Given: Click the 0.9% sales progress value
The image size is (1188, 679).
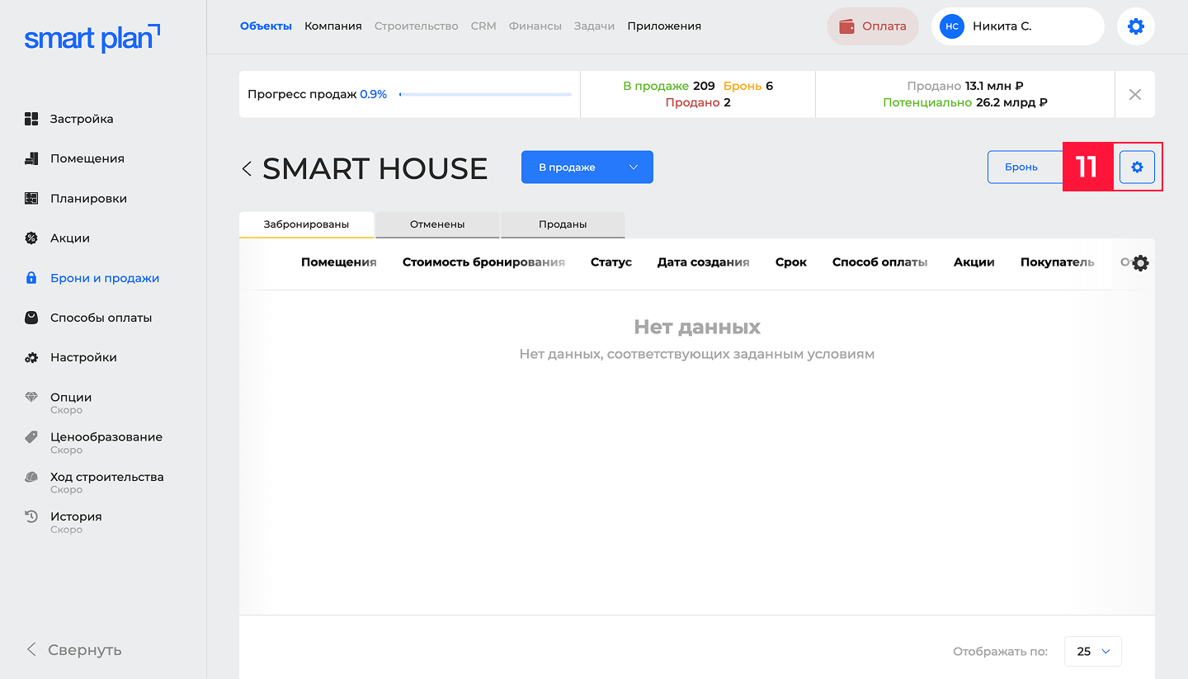Looking at the screenshot, I should [x=374, y=95].
